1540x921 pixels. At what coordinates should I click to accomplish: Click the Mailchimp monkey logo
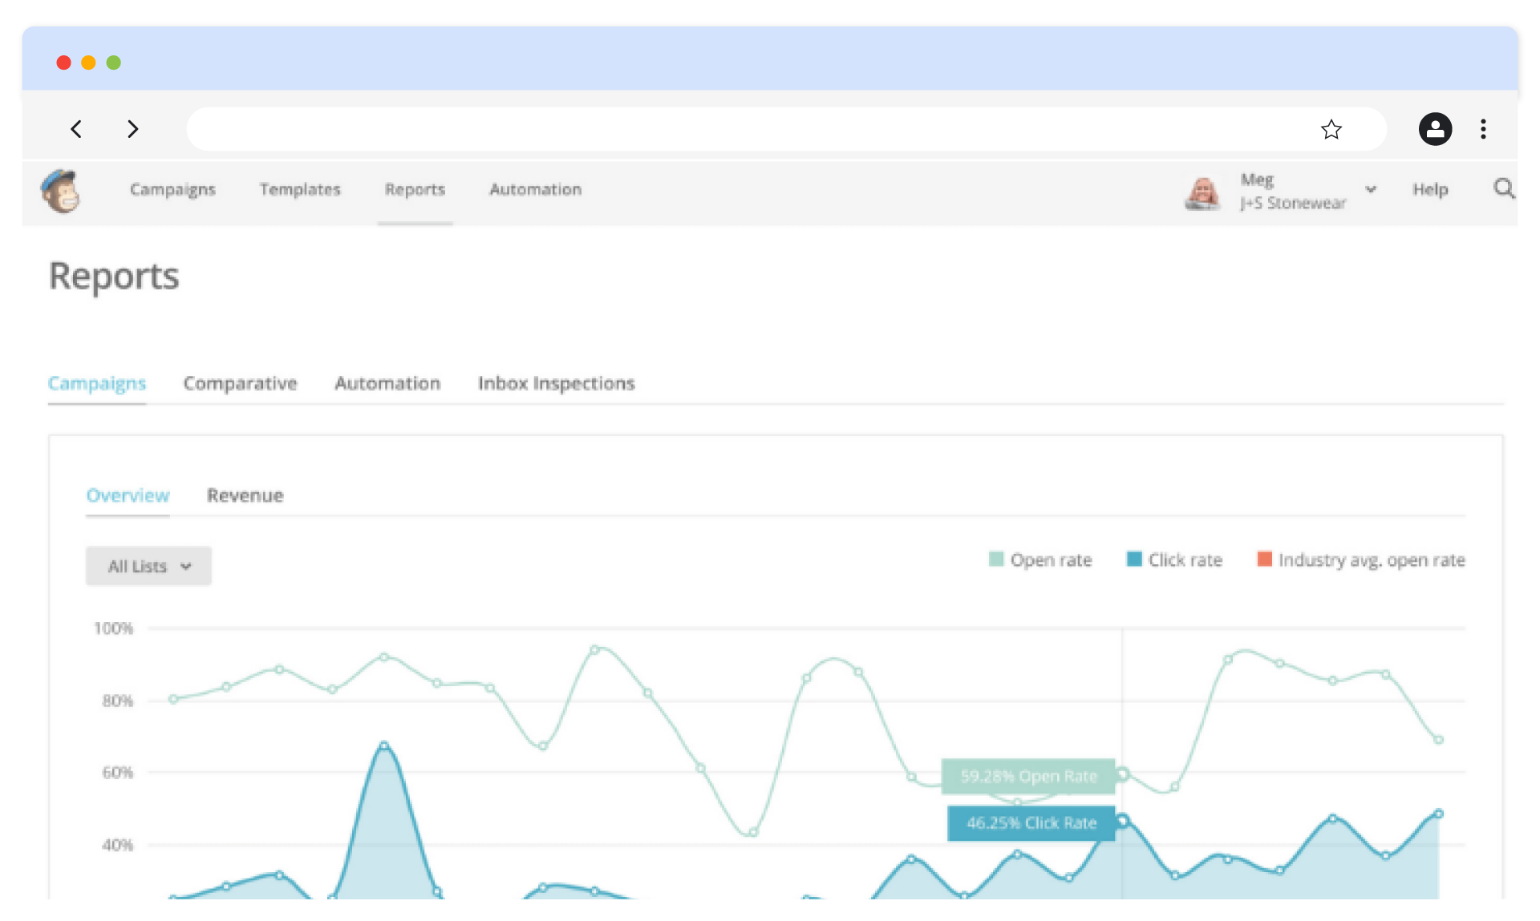pos(61,191)
